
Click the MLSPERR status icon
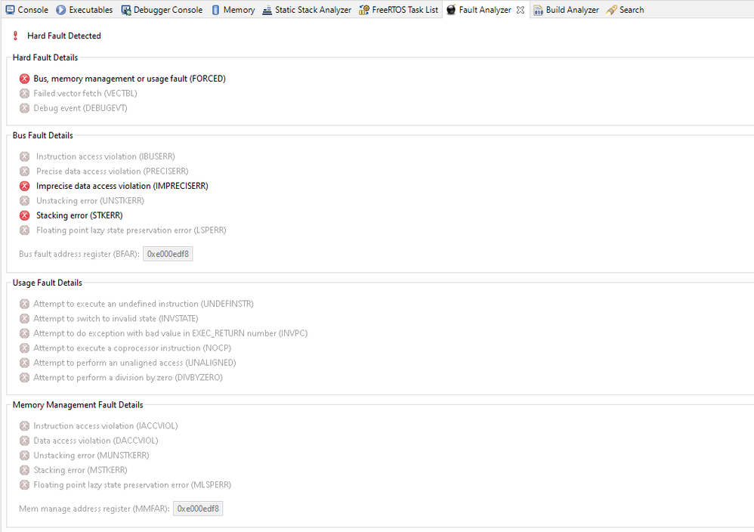coord(24,485)
